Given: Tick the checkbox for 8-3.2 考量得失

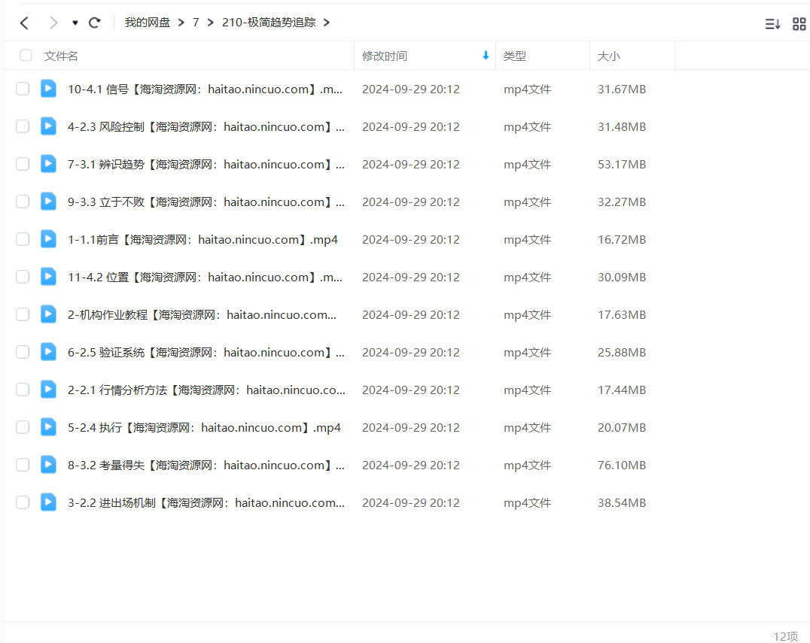Looking at the screenshot, I should [x=23, y=465].
